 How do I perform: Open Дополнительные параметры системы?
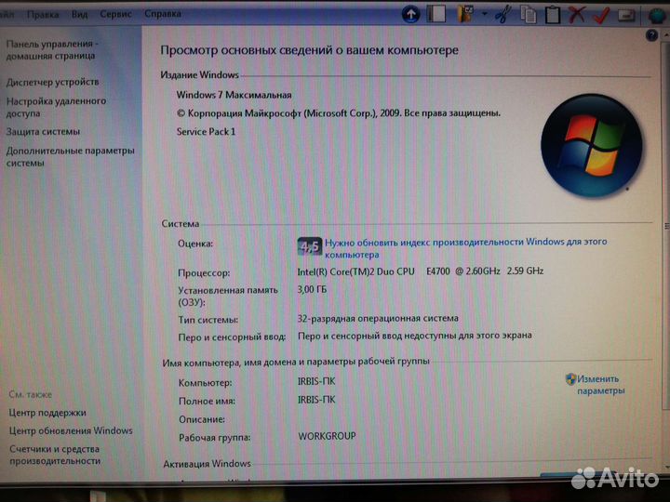coord(70,156)
